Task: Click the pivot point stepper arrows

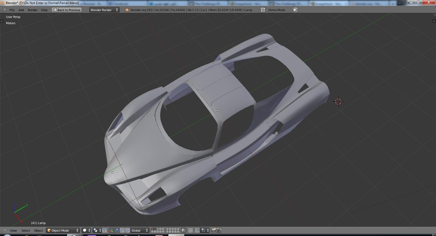Action: click(100, 230)
